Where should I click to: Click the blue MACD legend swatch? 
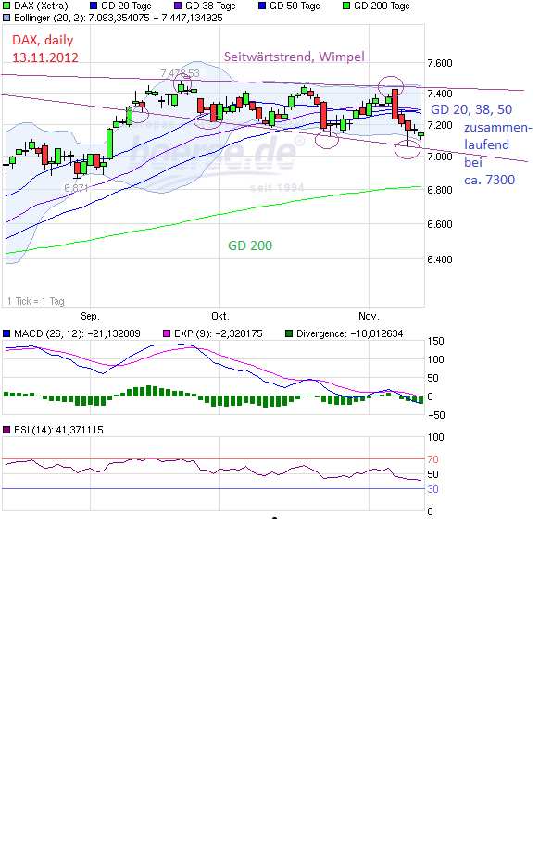(x=6, y=333)
